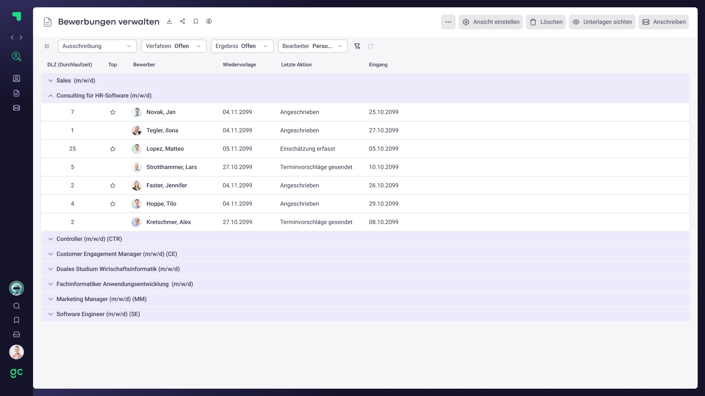Click the search magnifier in the bottom sidebar

(x=17, y=306)
